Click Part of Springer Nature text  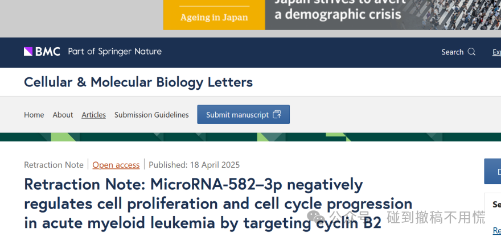[114, 51]
